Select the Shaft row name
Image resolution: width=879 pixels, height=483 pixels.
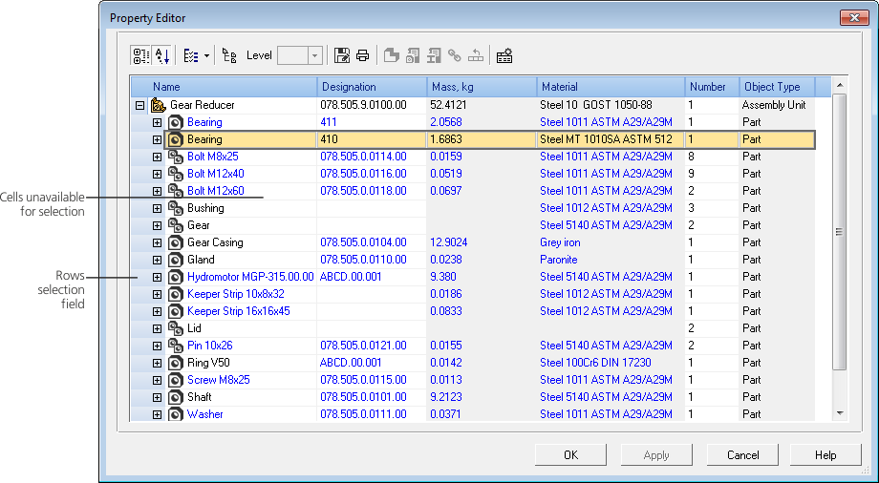coord(201,397)
